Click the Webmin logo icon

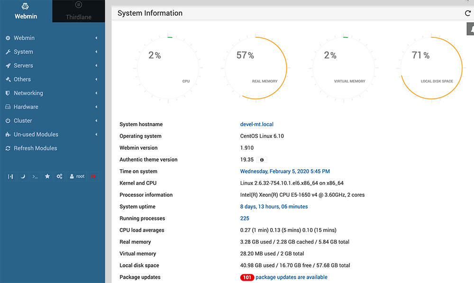[26, 6]
